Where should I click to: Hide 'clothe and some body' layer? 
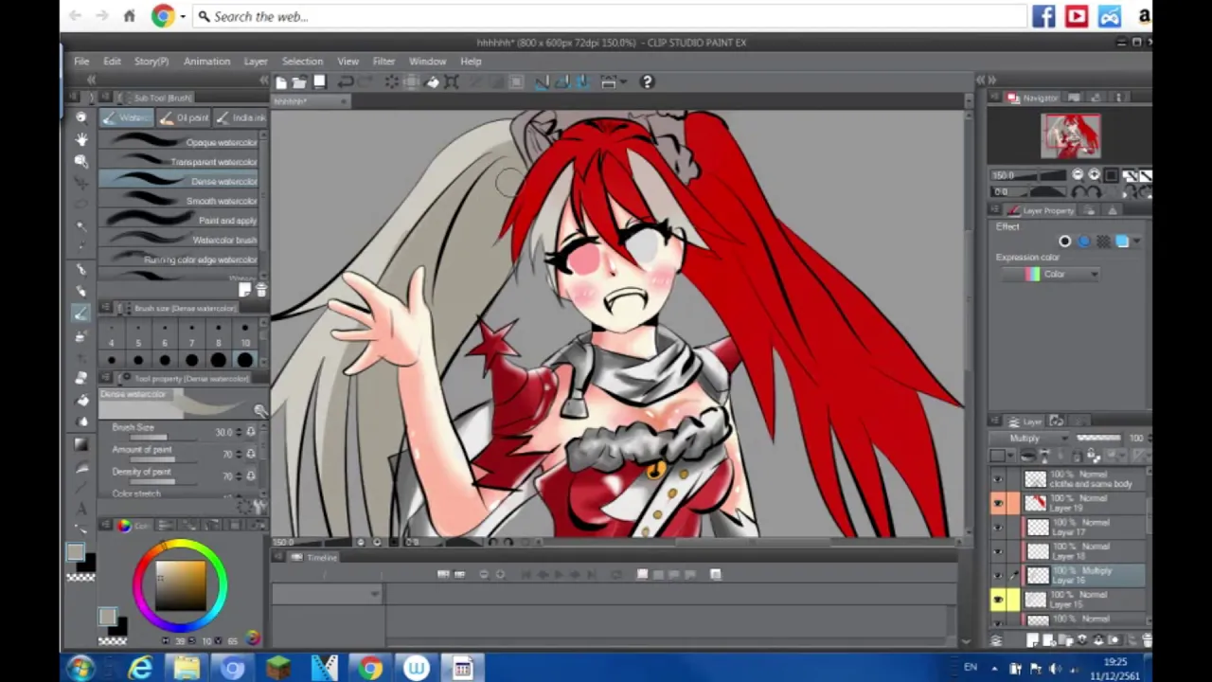point(997,479)
